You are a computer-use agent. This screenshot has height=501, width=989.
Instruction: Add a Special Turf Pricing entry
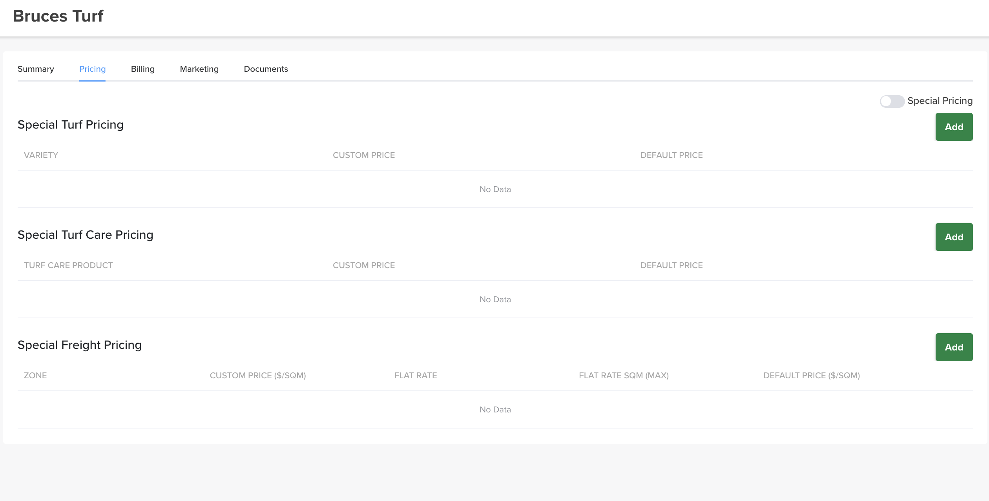coord(954,127)
